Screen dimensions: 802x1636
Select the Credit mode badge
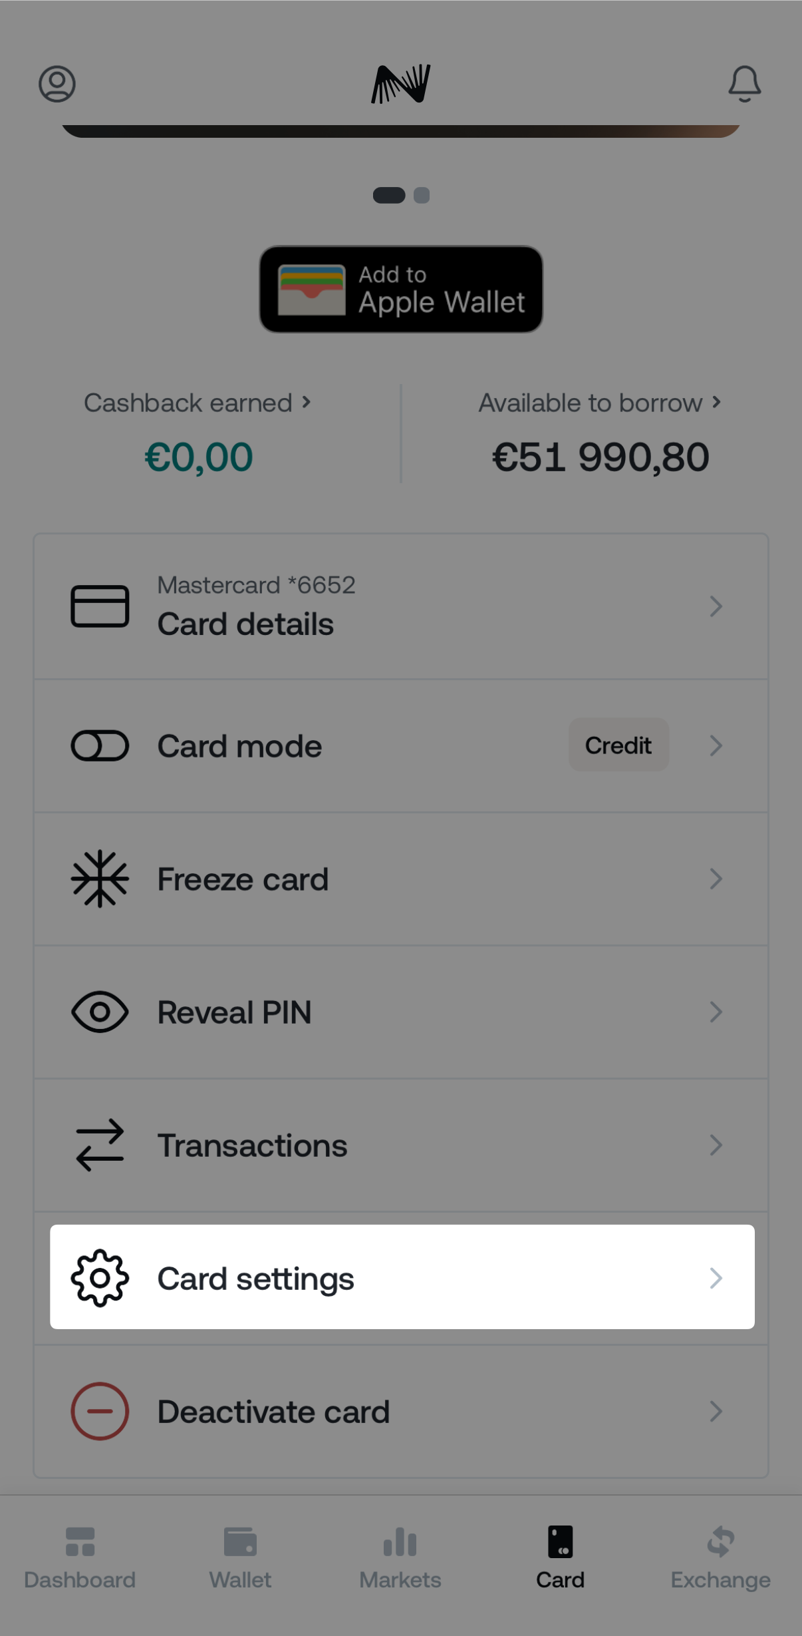pos(618,745)
